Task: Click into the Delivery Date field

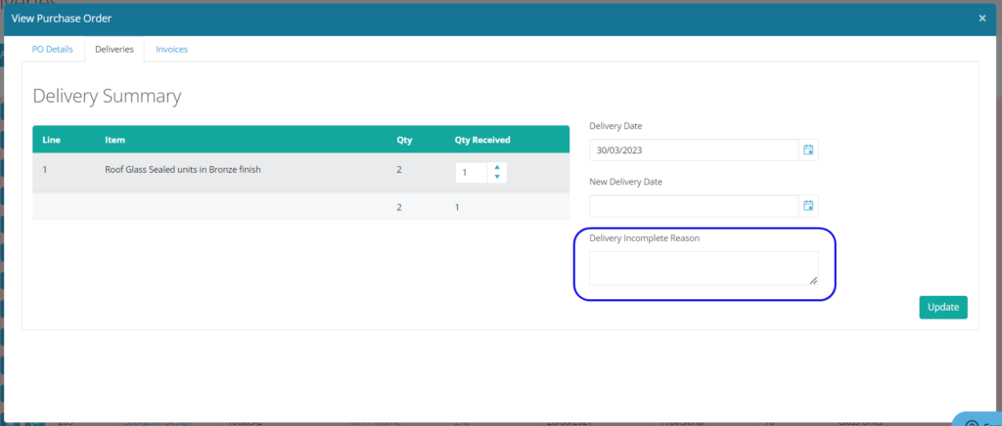Action: 694,150
